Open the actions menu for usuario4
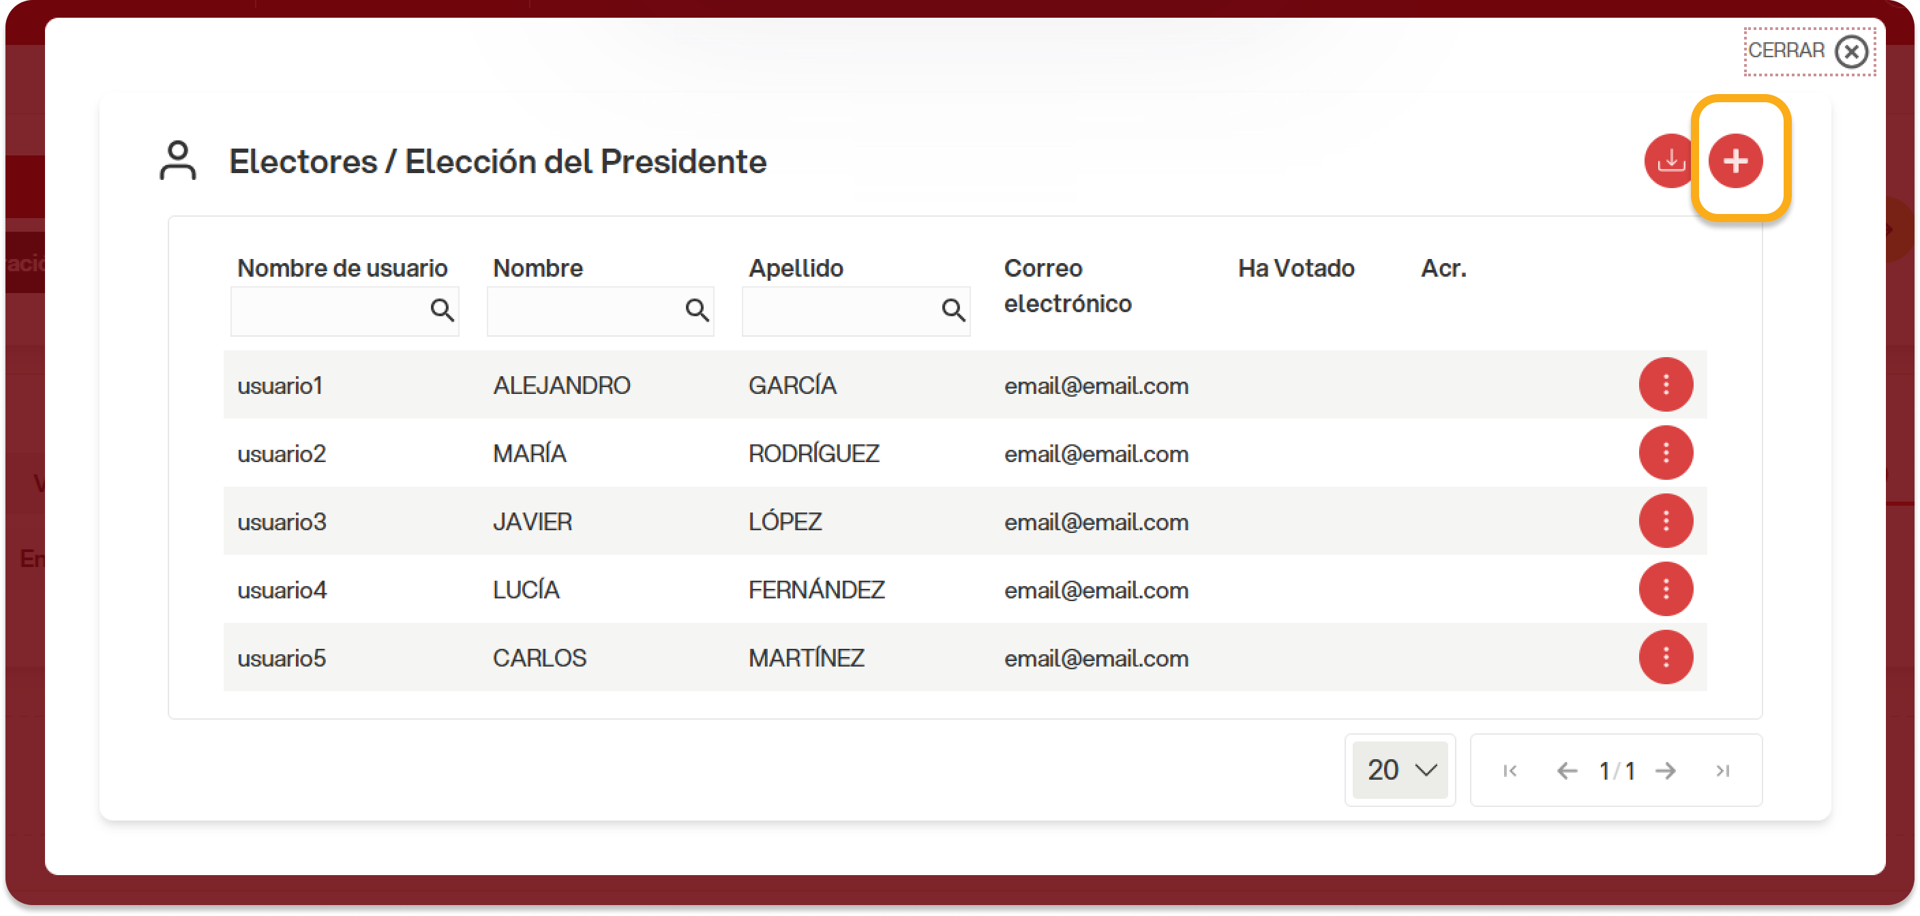 pos(1665,589)
